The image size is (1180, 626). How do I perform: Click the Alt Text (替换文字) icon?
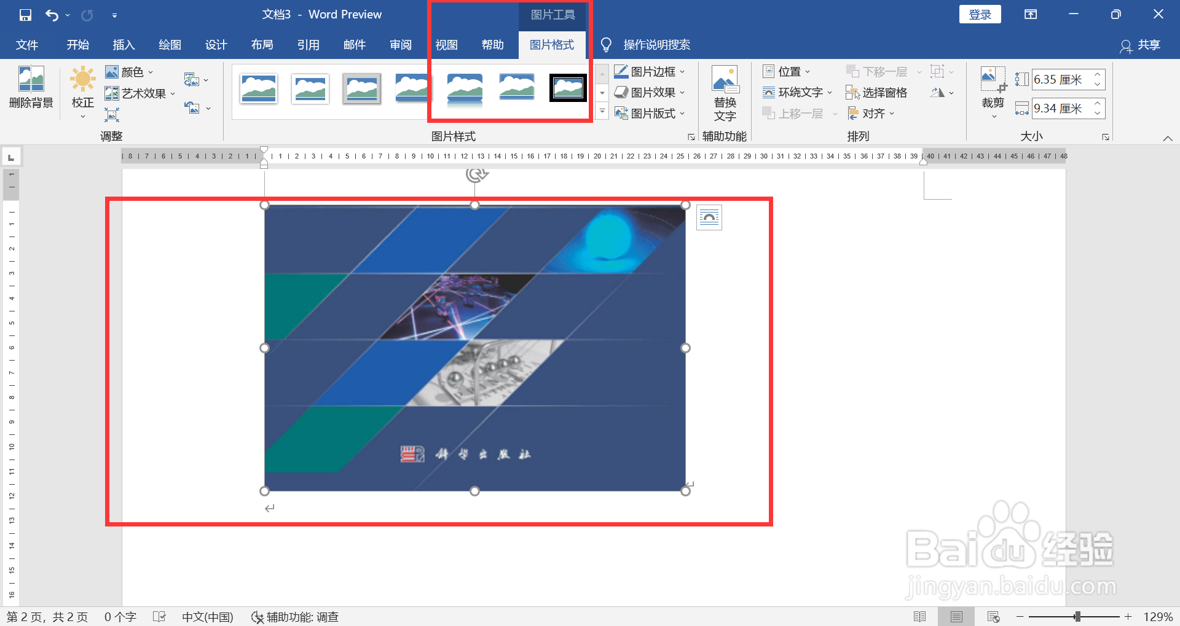pyautogui.click(x=725, y=79)
